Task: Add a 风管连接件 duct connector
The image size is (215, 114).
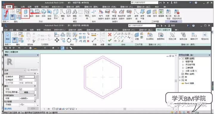Action: [108, 14]
